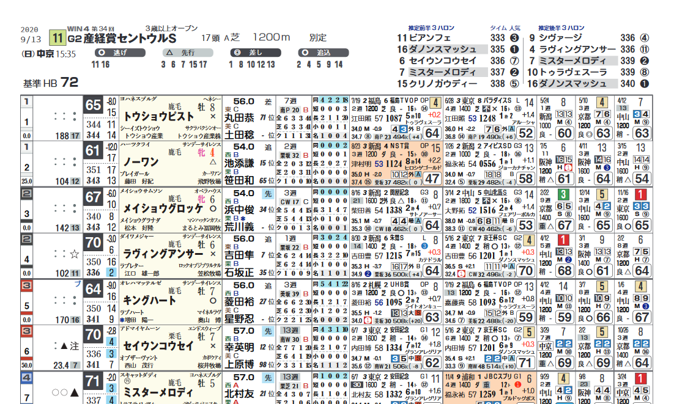Click the rating box 71 for ミスターメロディ
Screen dimensions: 674x404
(94, 381)
